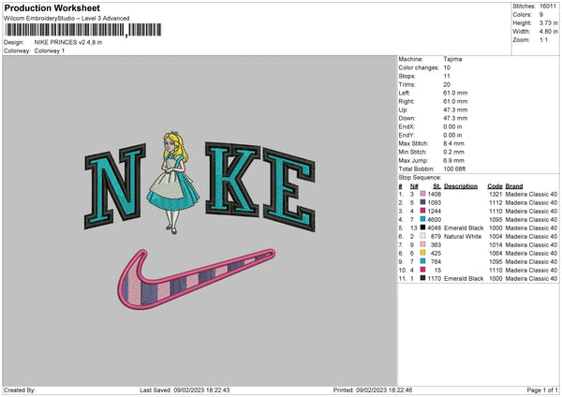
Task: Select the purple swatch beside stitch count 1093
Action: 422,202
